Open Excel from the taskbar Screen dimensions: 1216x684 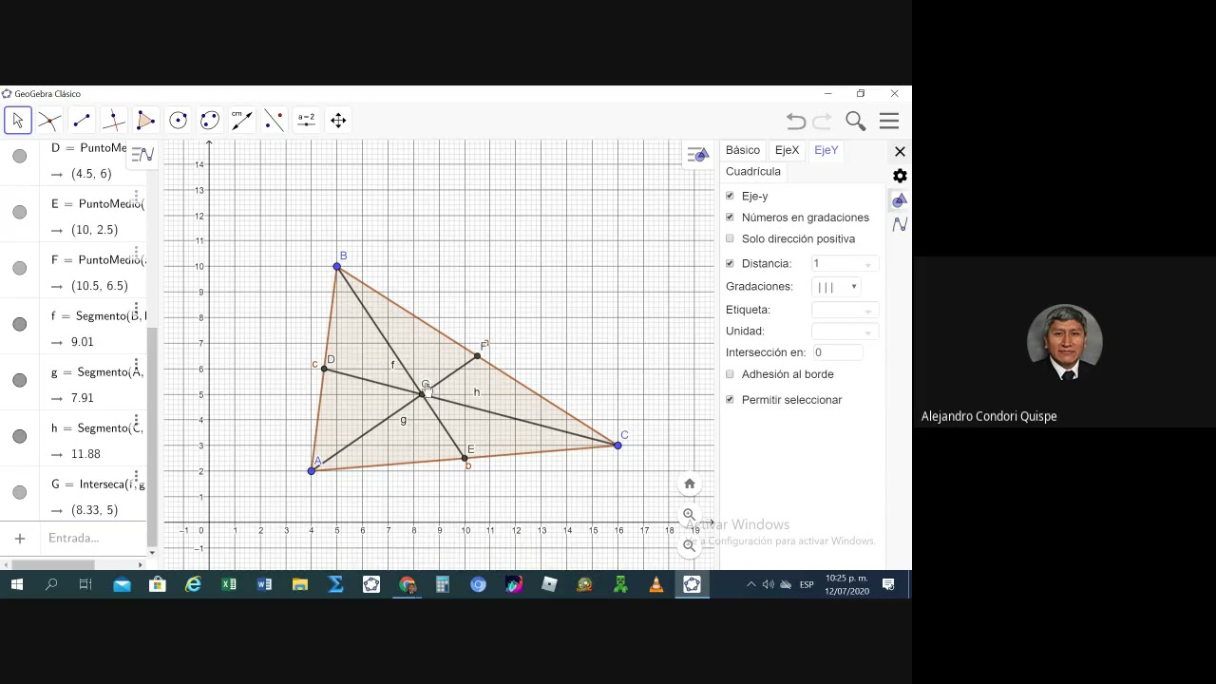click(x=229, y=584)
